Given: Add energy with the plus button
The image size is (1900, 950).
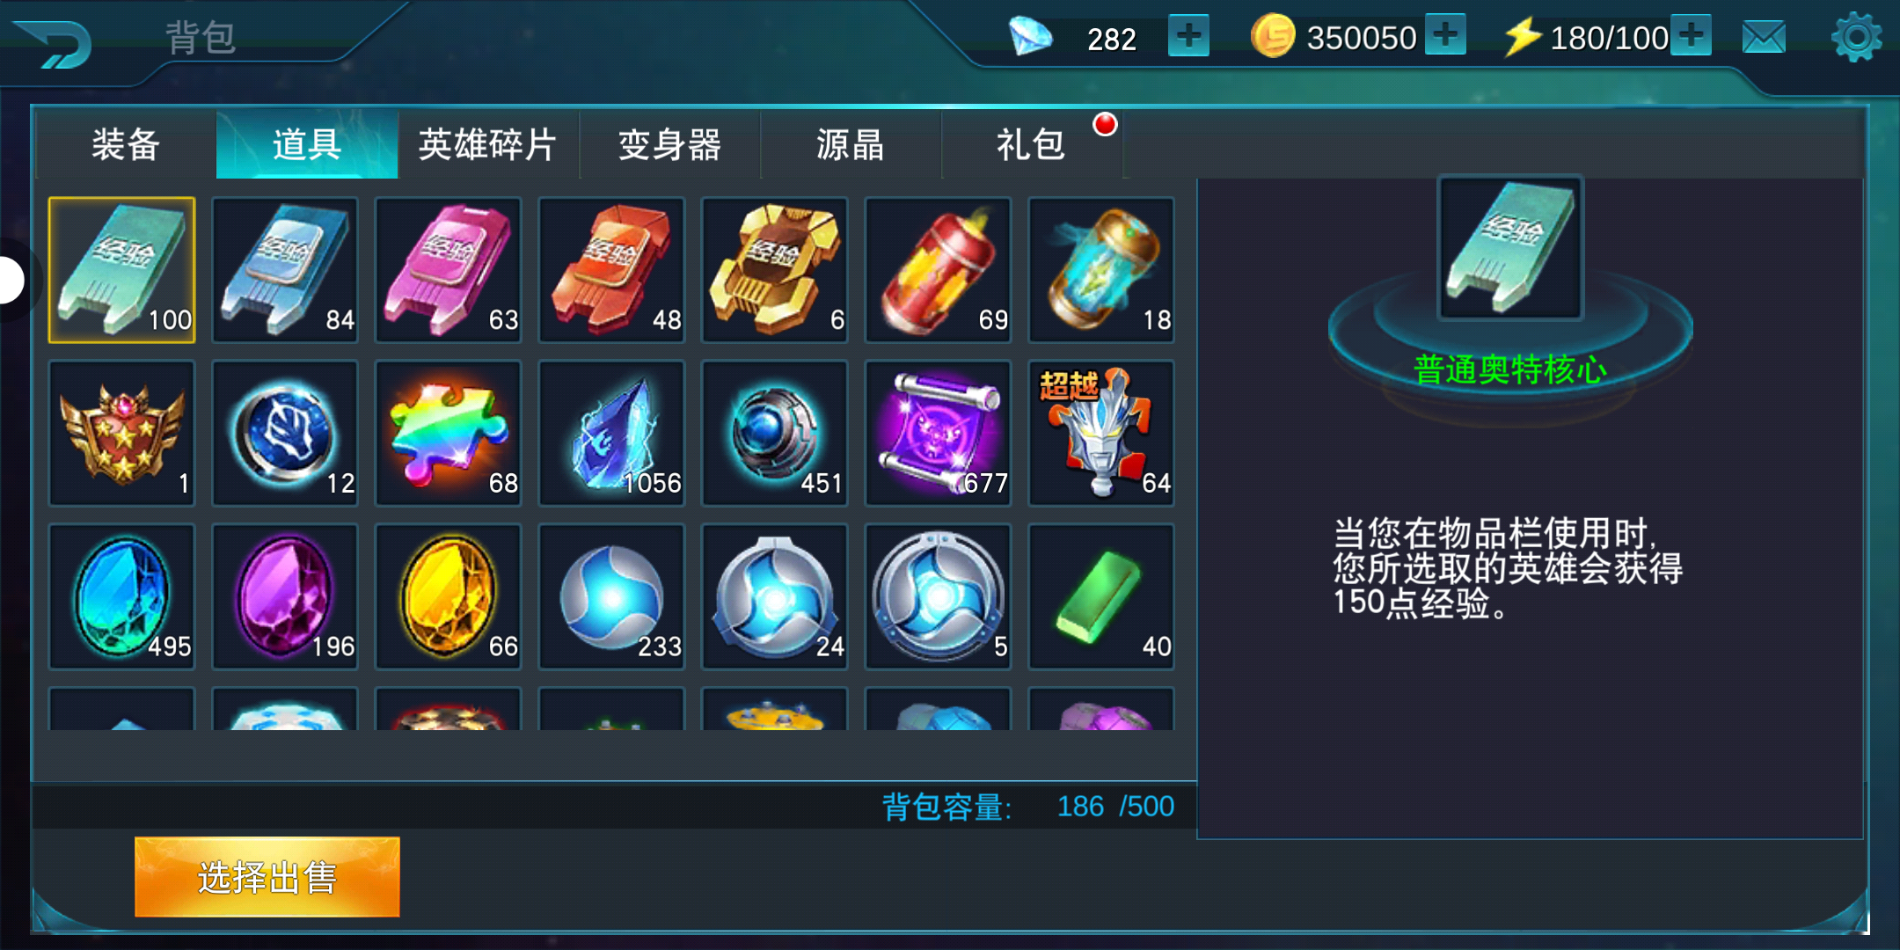Looking at the screenshot, I should click(1691, 35).
